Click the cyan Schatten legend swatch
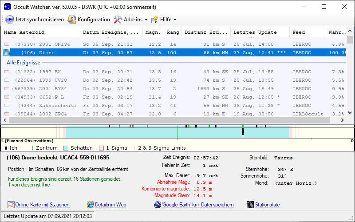 [x=66, y=148]
